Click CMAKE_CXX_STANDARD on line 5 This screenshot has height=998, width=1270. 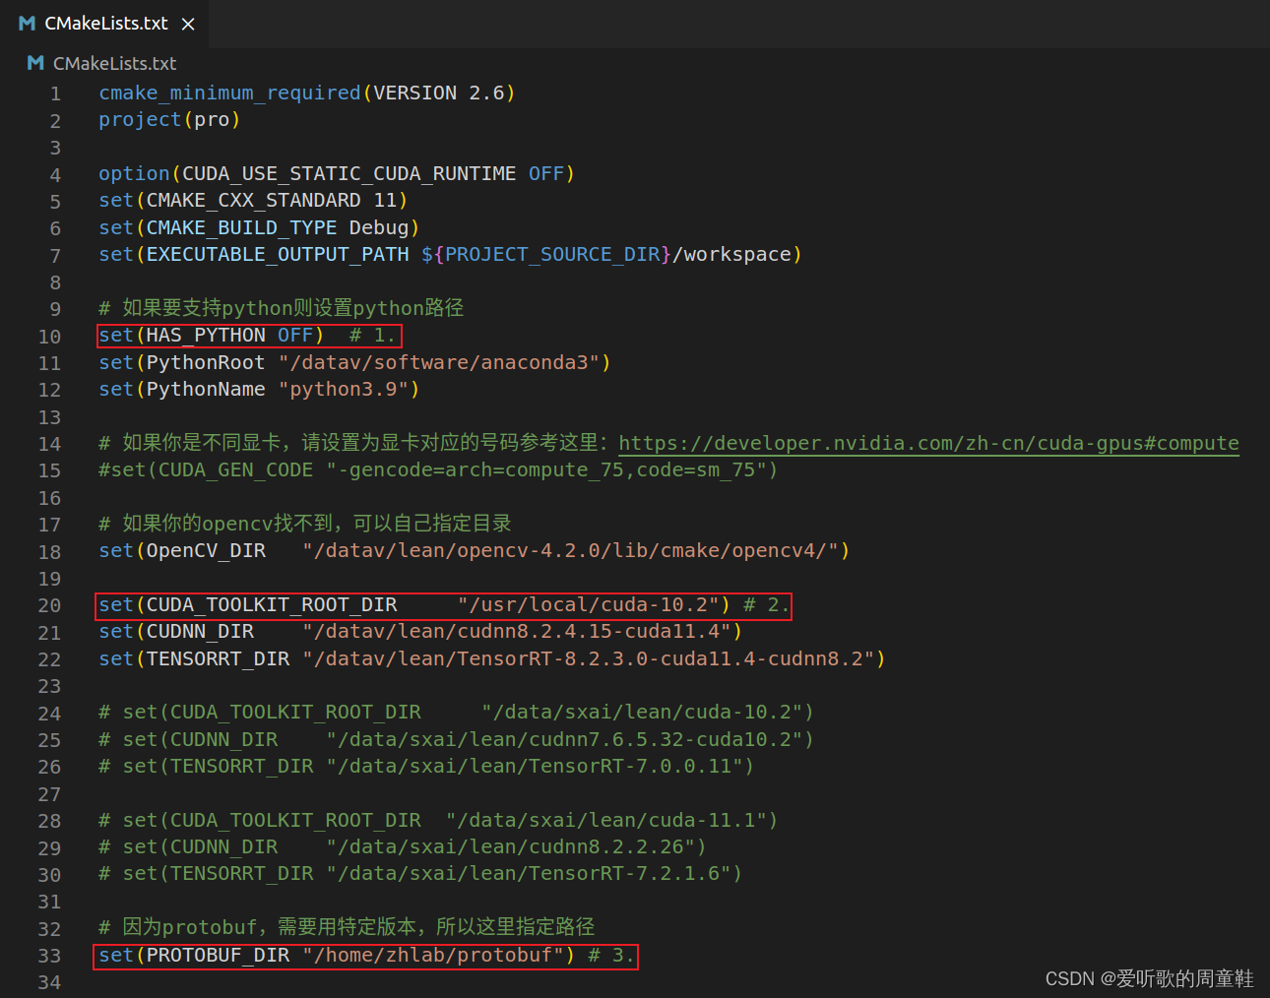[254, 200]
